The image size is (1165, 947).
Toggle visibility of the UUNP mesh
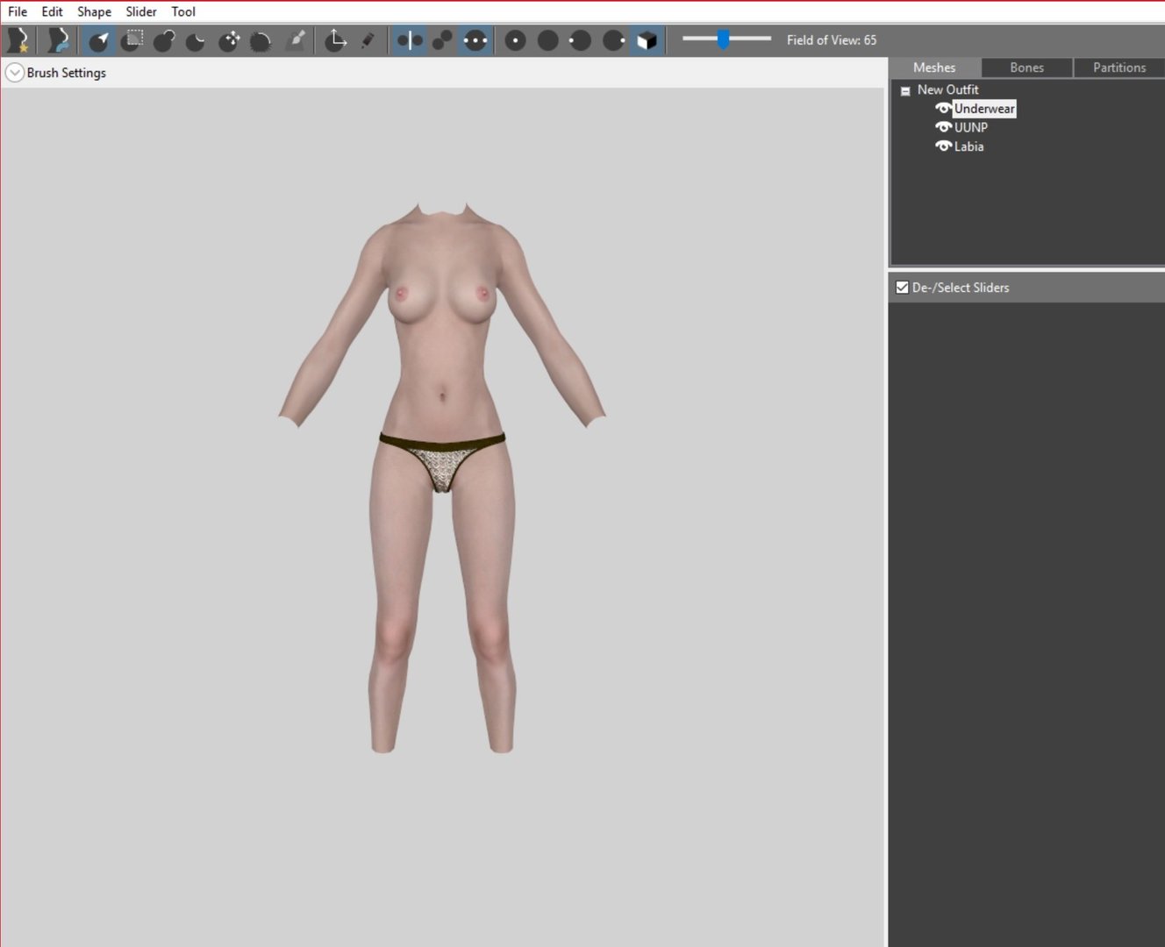point(944,127)
